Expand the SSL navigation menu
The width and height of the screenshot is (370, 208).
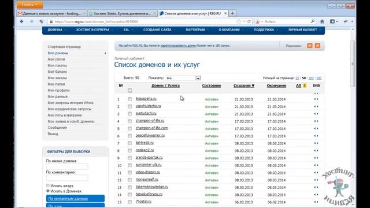(x=128, y=29)
